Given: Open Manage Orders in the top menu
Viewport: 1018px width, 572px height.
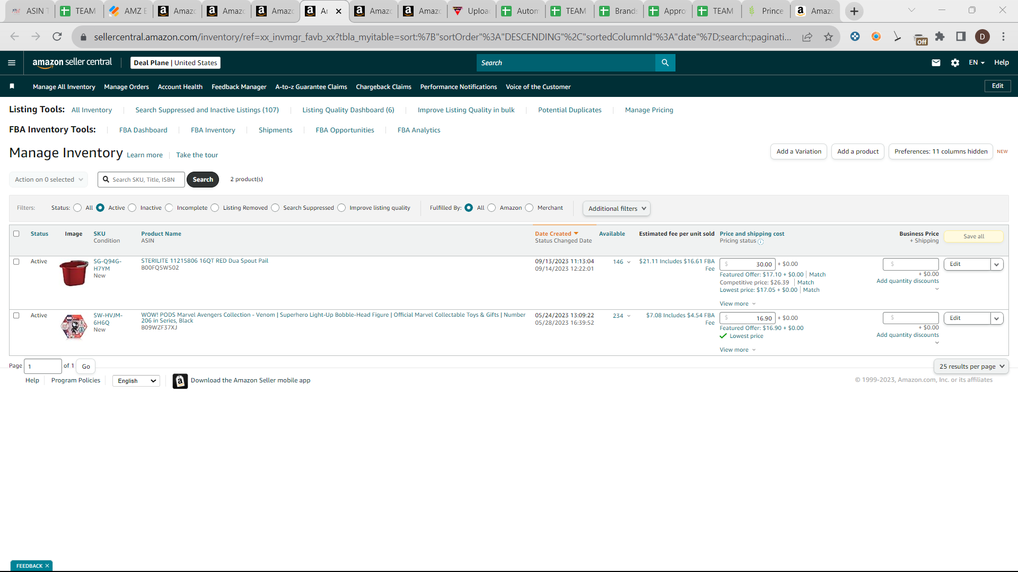Looking at the screenshot, I should [x=126, y=87].
